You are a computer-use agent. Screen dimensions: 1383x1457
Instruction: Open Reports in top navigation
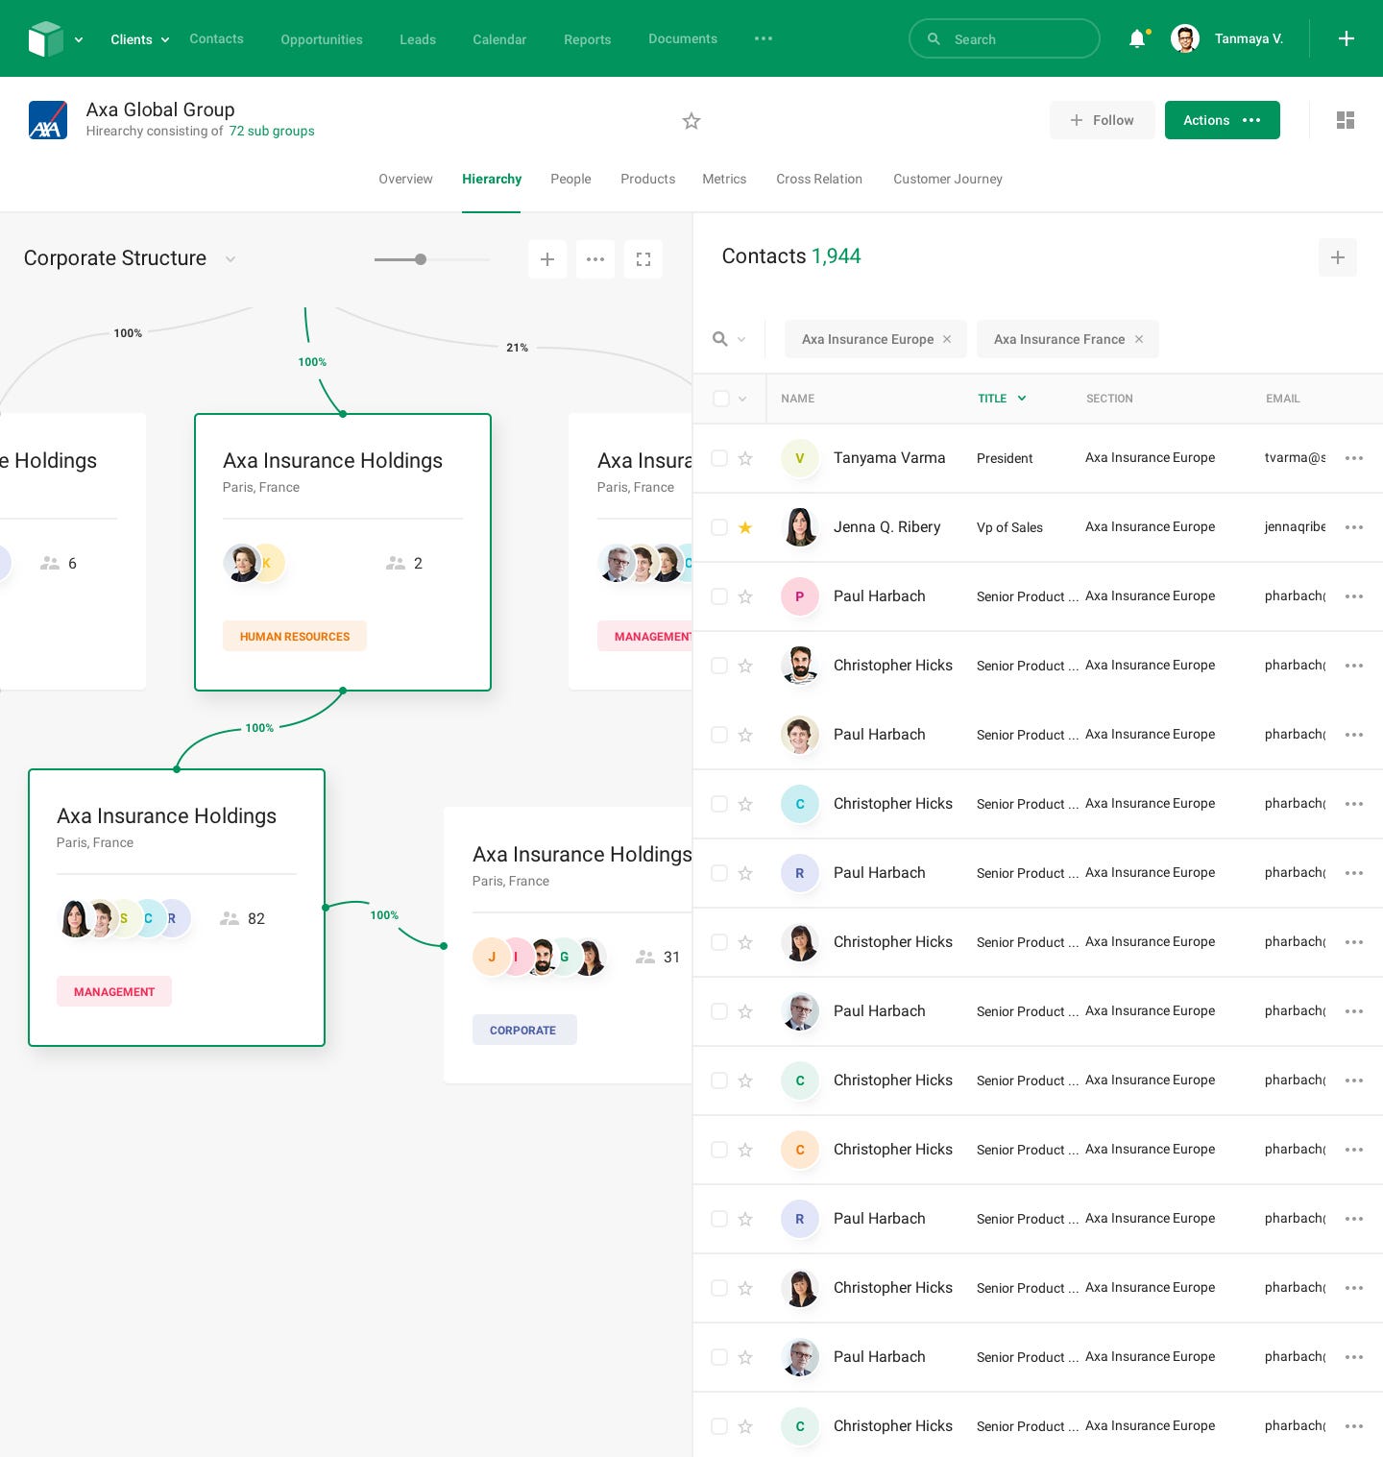[x=587, y=39]
